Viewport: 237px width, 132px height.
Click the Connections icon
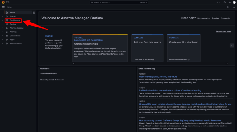pyautogui.click(x=7, y=36)
